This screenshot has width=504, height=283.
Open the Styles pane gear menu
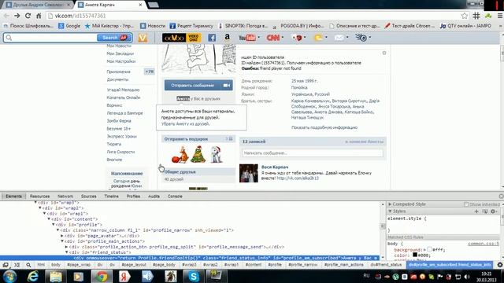pyautogui.click(x=494, y=211)
